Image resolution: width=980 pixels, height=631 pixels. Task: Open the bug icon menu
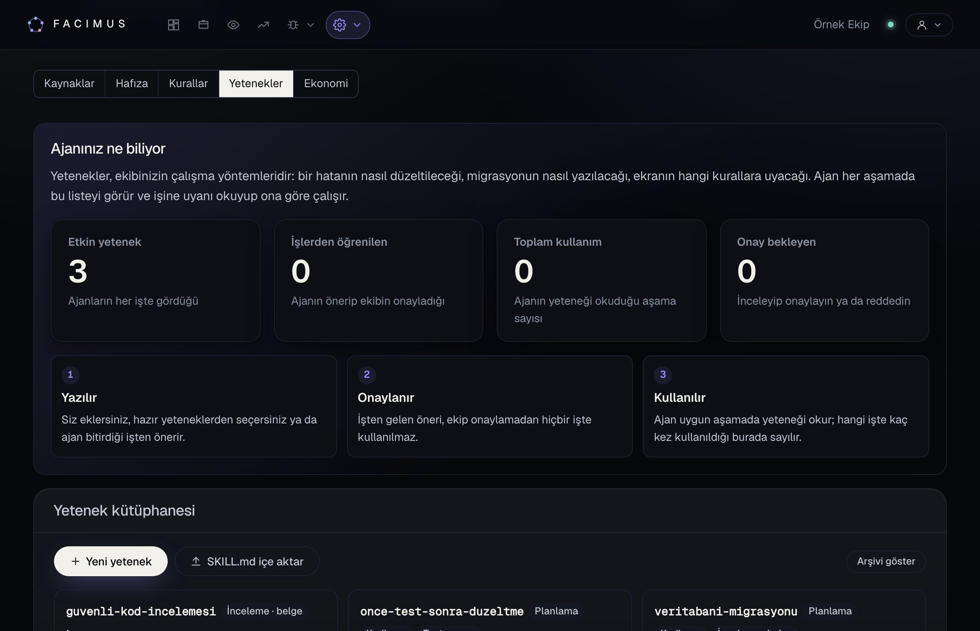293,25
